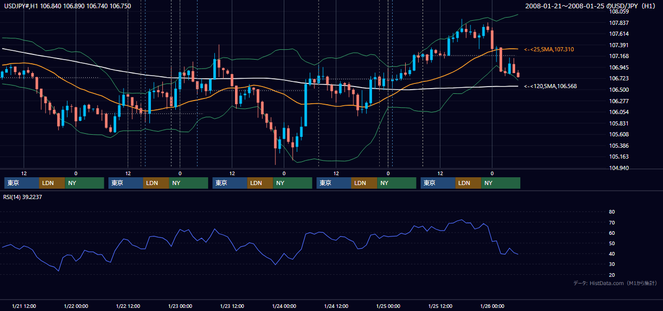Click the 1/21 12:00 time axis label

pos(24,306)
